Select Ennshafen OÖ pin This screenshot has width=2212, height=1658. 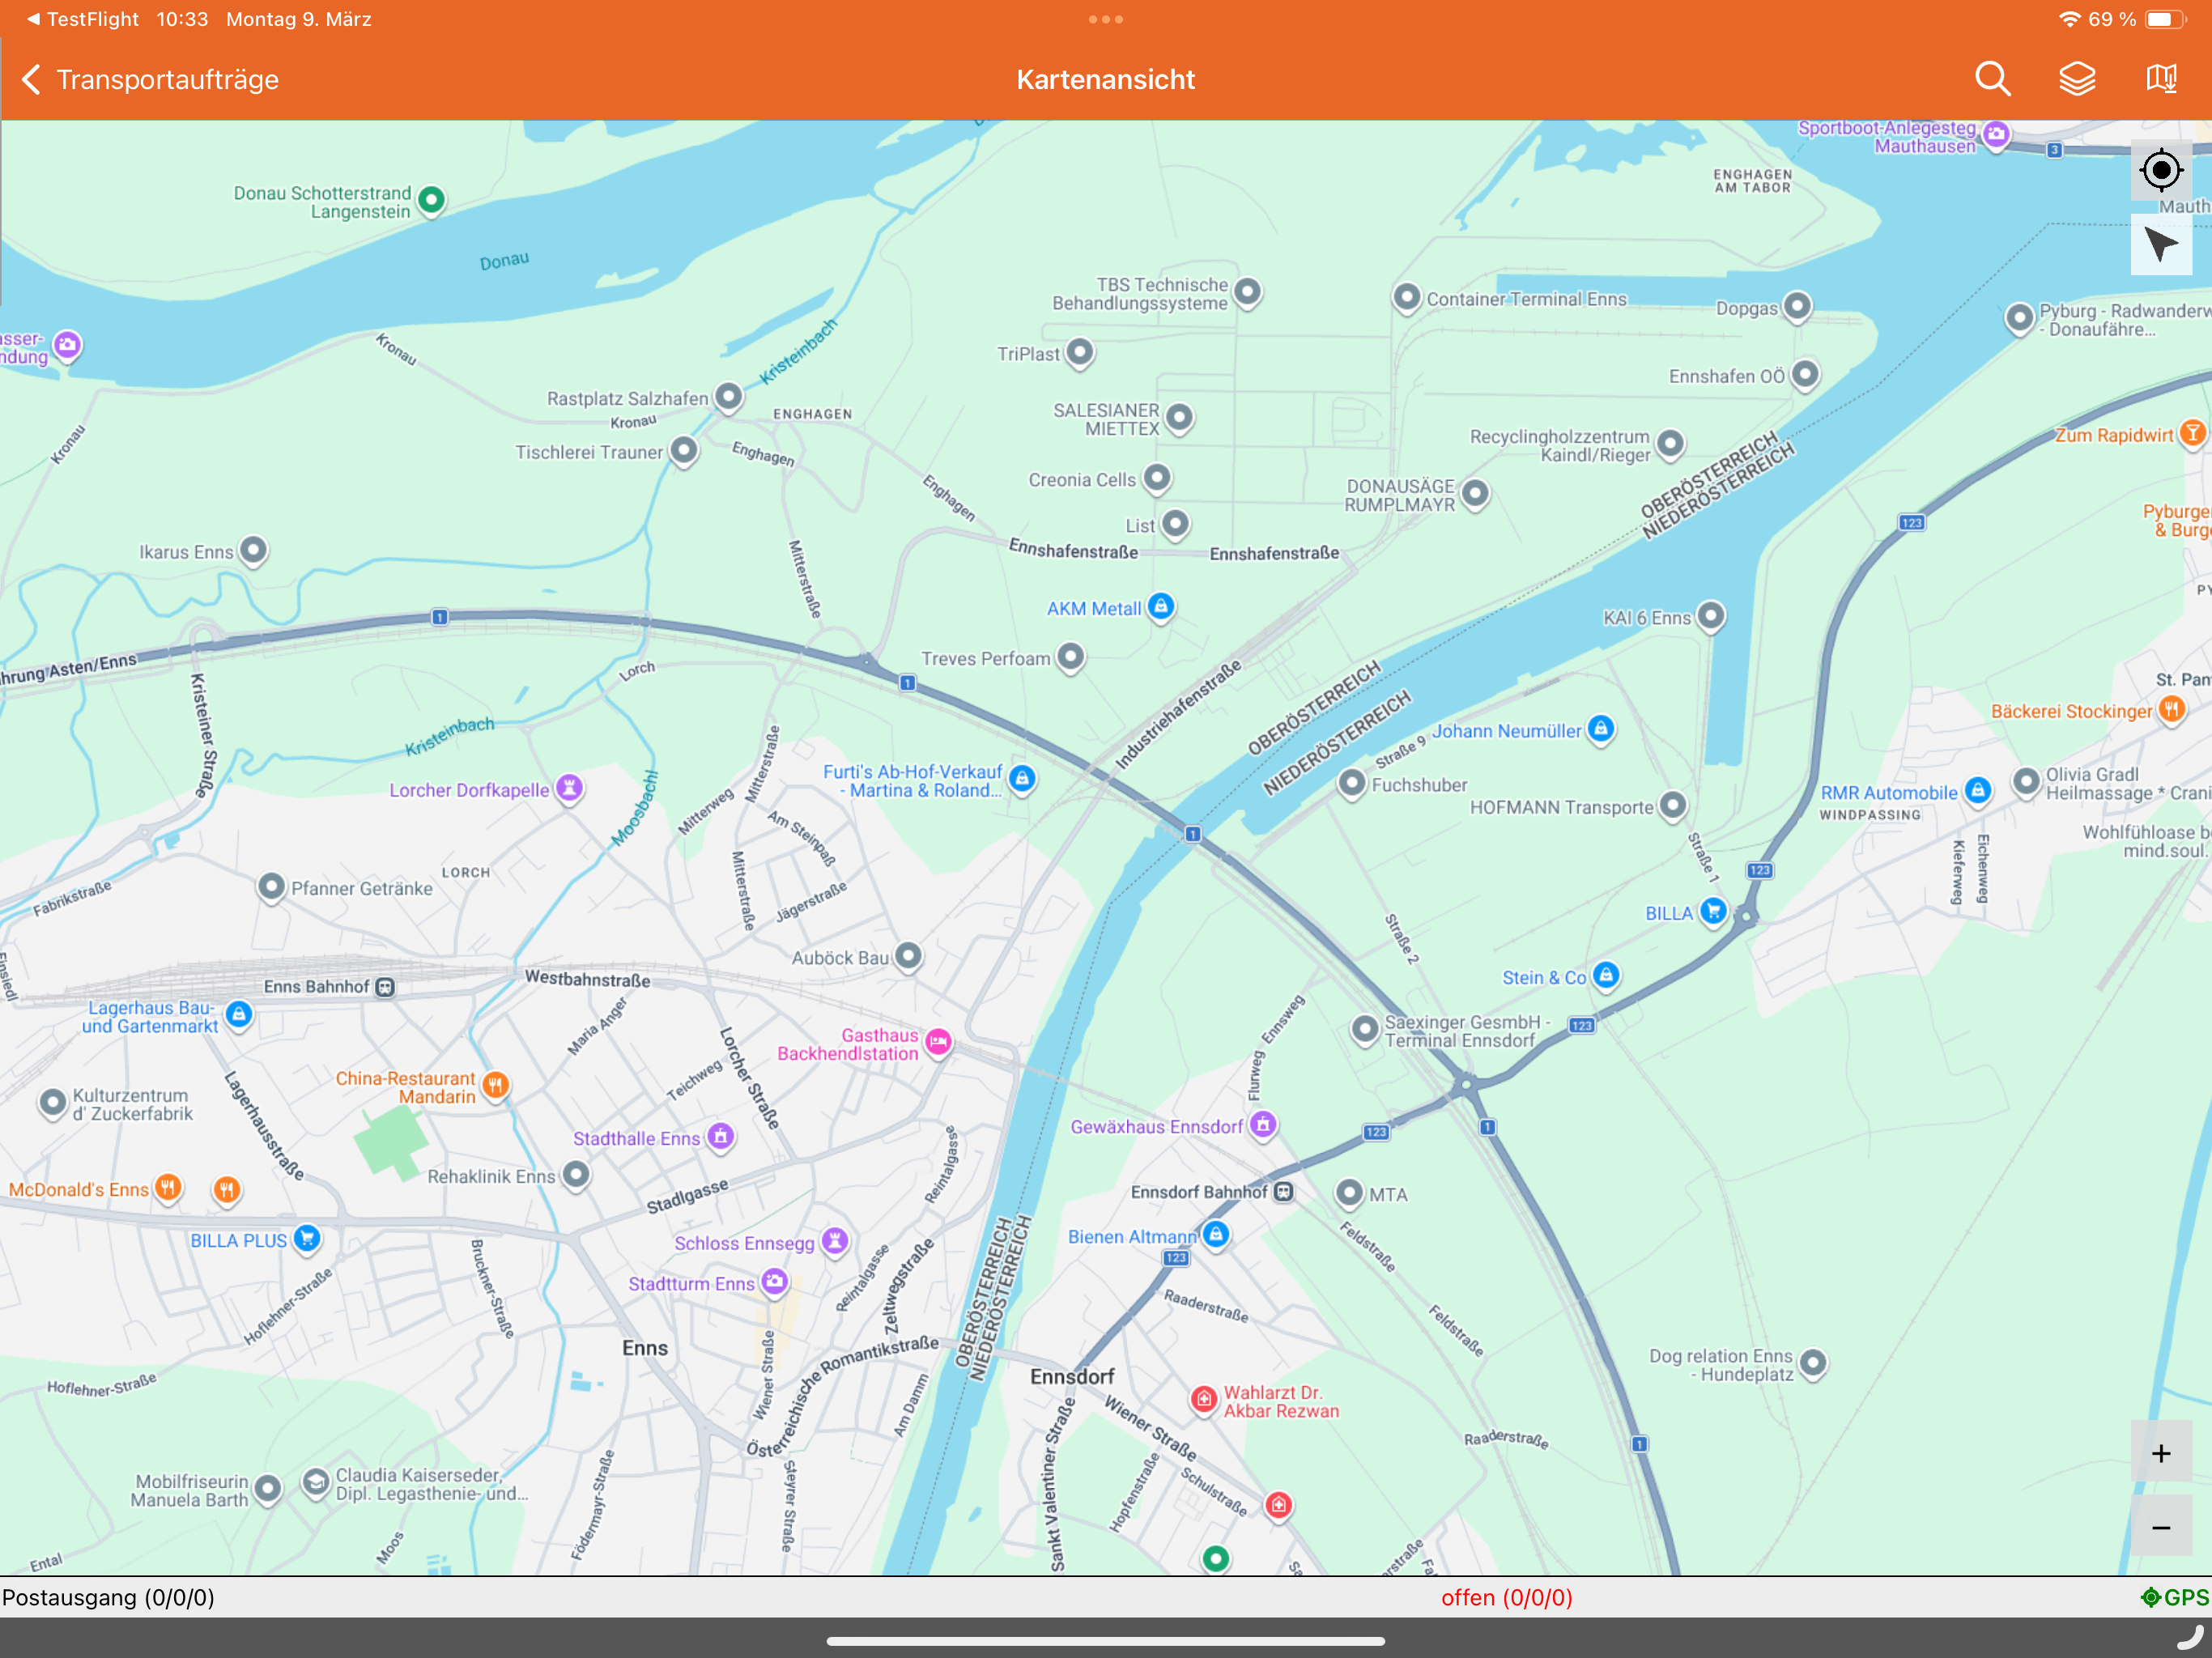pyautogui.click(x=1804, y=374)
